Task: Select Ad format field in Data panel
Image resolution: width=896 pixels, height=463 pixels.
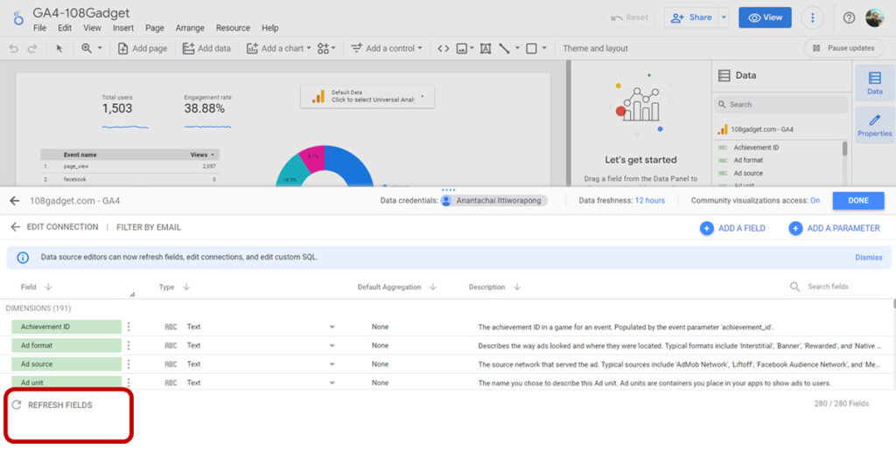Action: click(x=748, y=160)
